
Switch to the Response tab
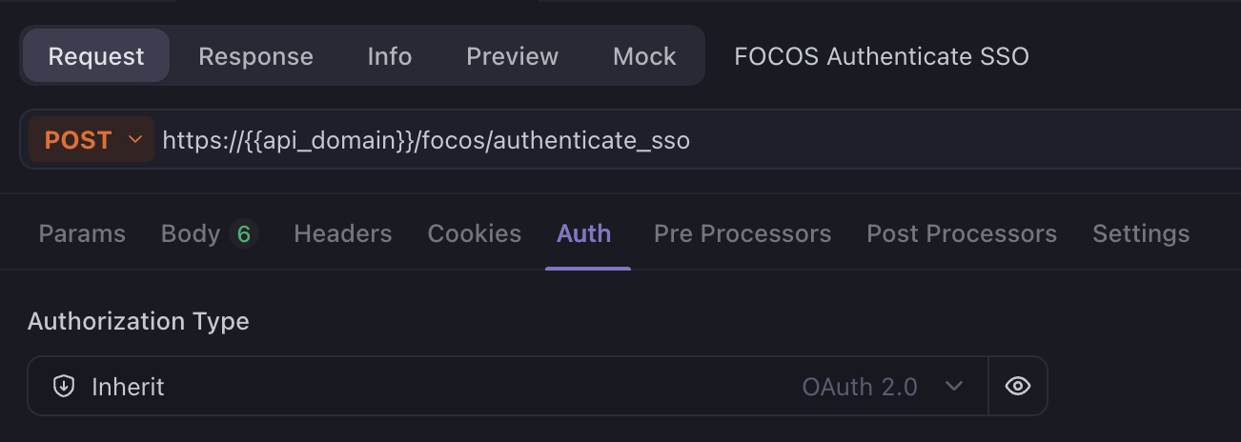(255, 56)
